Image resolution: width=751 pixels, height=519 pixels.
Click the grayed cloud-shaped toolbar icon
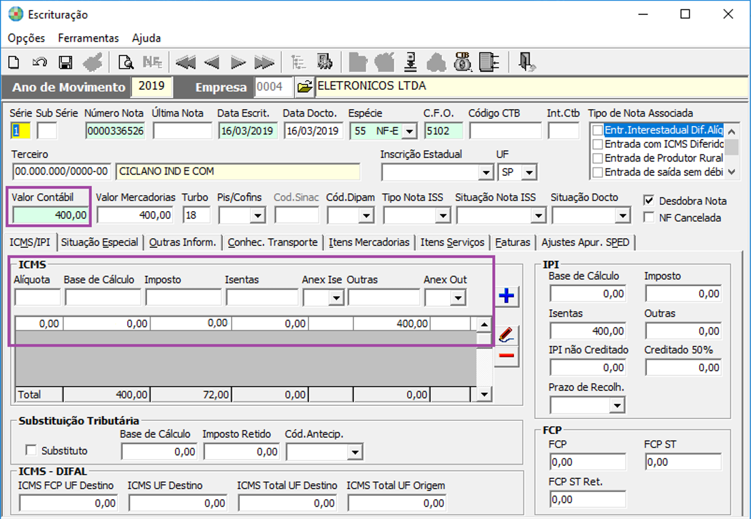436,62
